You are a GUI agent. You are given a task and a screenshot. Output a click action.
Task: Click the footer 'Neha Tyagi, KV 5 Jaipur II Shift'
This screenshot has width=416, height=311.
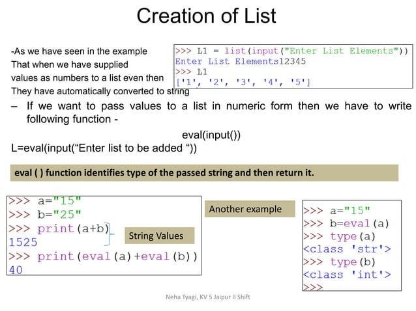(x=208, y=297)
